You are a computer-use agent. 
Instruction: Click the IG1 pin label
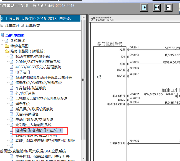(123, 57)
